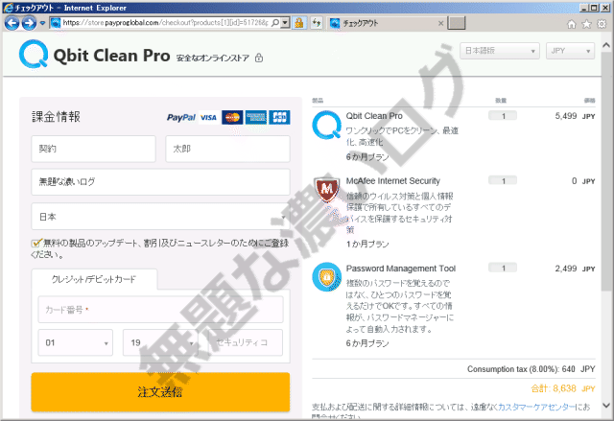Open Favorites star icon
Image resolution: width=614 pixels, height=421 pixels.
[586, 24]
